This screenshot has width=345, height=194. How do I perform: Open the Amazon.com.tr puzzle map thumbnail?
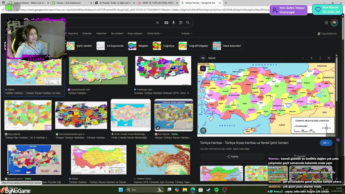(x=34, y=160)
